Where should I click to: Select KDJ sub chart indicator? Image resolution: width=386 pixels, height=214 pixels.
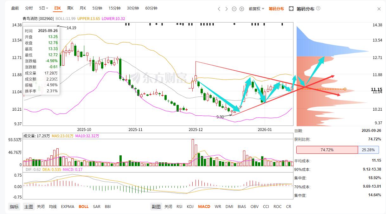[x=190, y=207]
